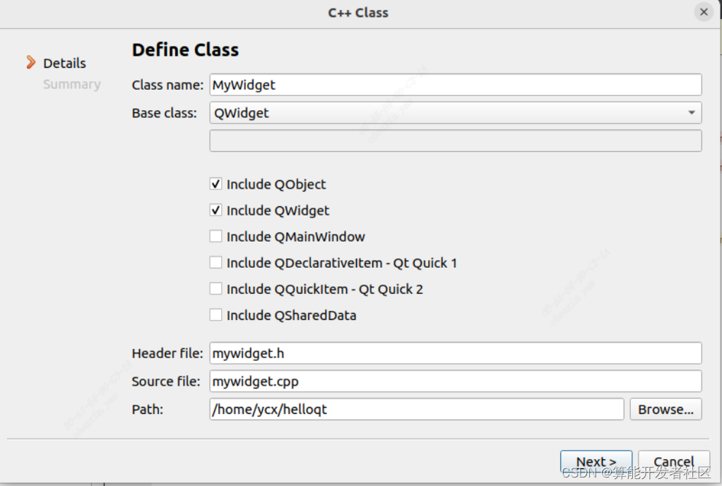Select the Summary wizard step
The image size is (722, 486).
(71, 84)
